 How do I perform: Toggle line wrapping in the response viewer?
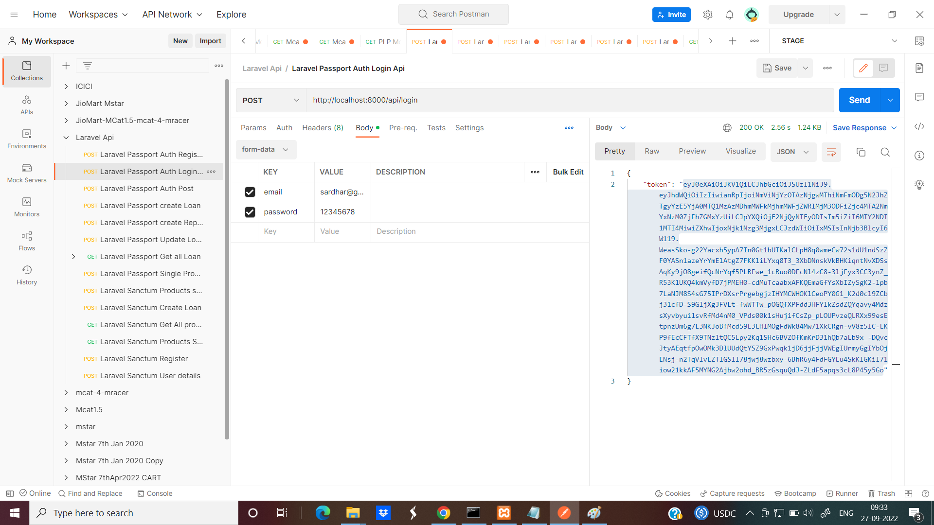[831, 152]
